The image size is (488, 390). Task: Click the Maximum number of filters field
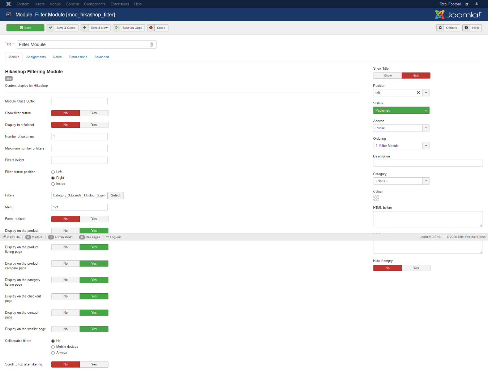[80, 148]
